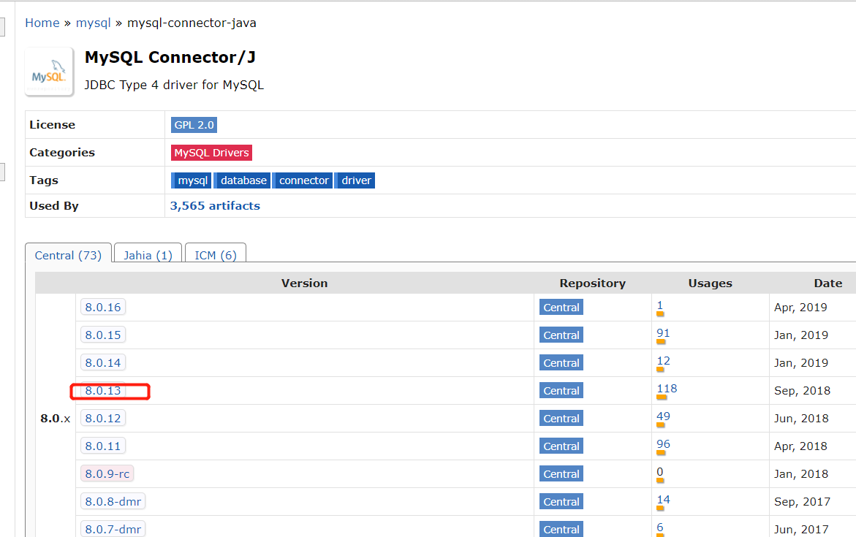Select the mysql tag
The image size is (856, 537).
coord(191,180)
